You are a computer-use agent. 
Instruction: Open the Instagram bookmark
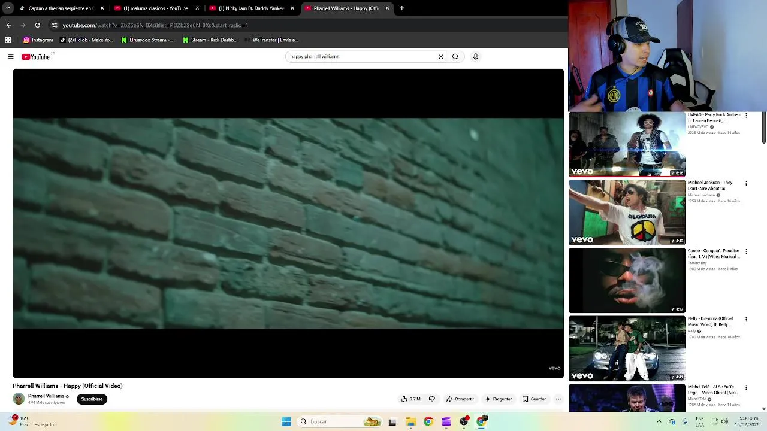click(38, 40)
